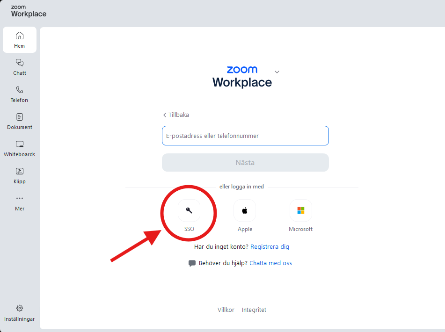Screen dimensions: 445x332
Task: Click the chat bubble help icon
Action: (x=192, y=263)
